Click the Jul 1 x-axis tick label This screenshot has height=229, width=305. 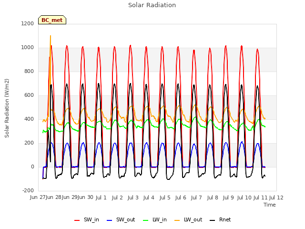[x=101, y=198]
